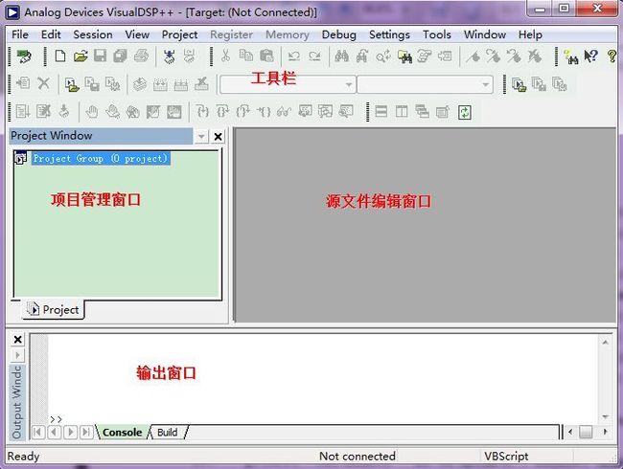Click the Cut scissors icon
623x469 pixels.
tap(225, 56)
